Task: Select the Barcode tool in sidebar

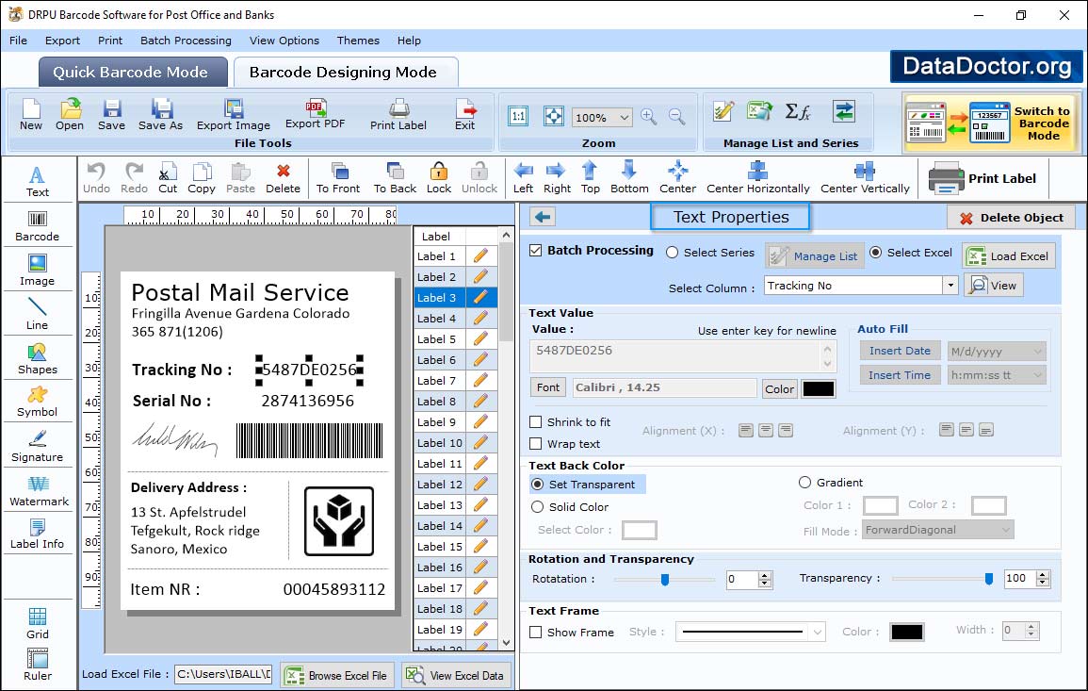Action: (x=38, y=226)
